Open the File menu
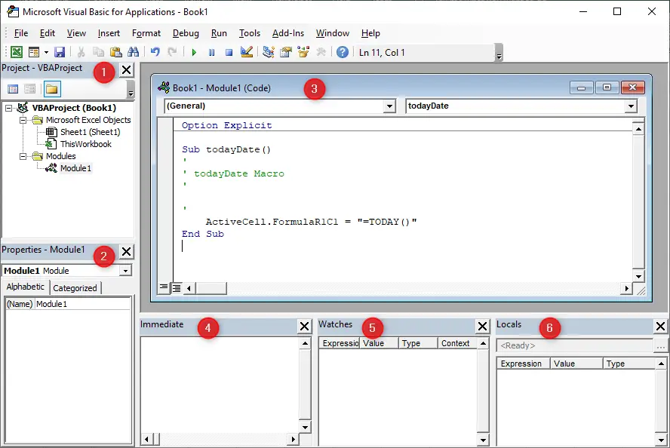Image resolution: width=670 pixels, height=448 pixels. (x=20, y=33)
